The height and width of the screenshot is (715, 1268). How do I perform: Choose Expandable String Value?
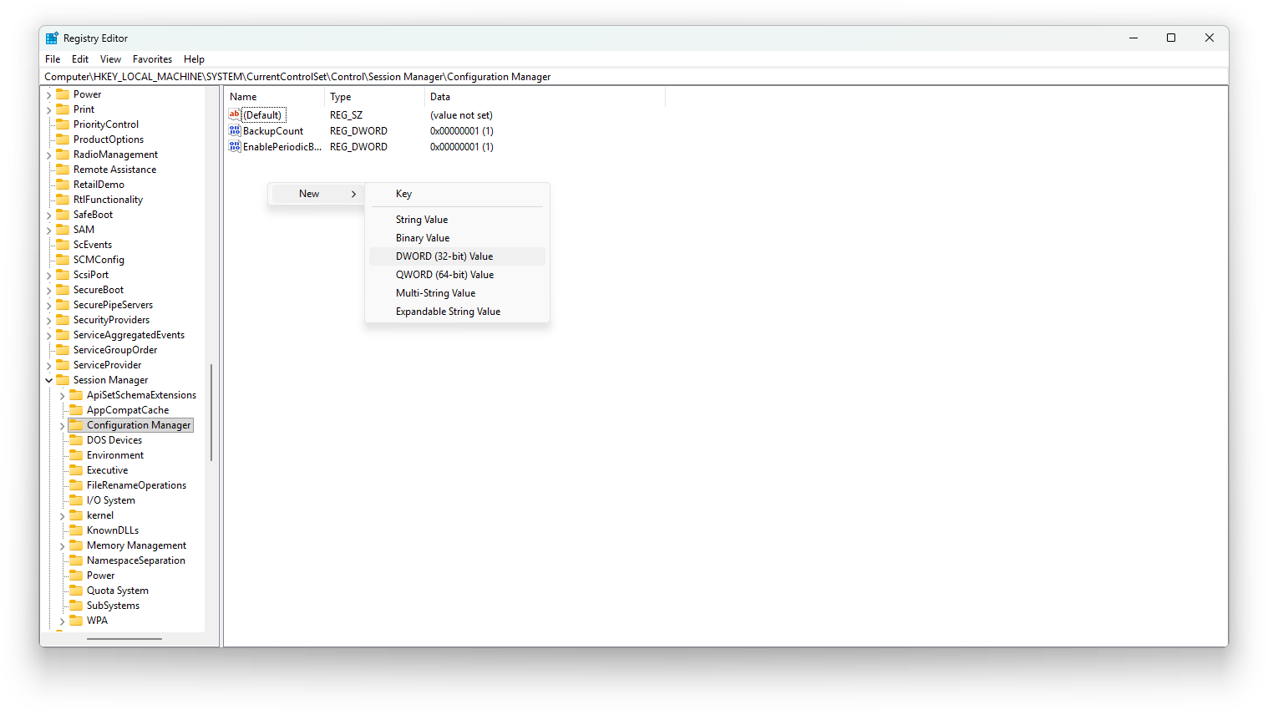[x=457, y=312]
